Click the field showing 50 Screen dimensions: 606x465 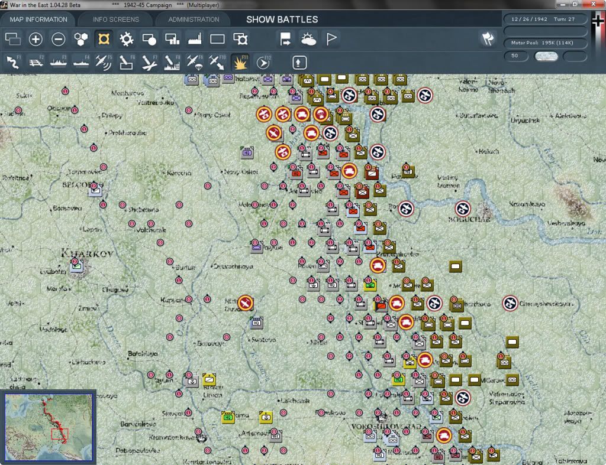click(516, 56)
